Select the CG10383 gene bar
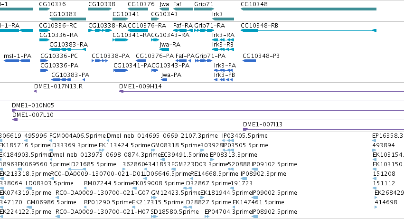This screenshot has width=404, height=219. (67, 19)
